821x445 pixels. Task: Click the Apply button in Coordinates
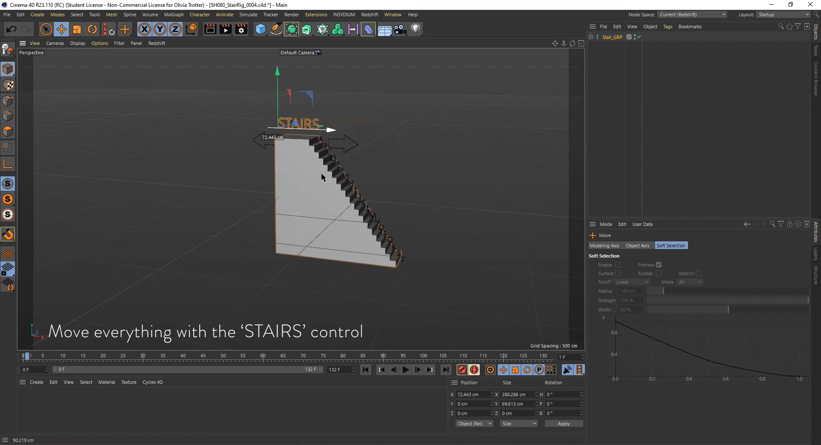[x=563, y=424]
